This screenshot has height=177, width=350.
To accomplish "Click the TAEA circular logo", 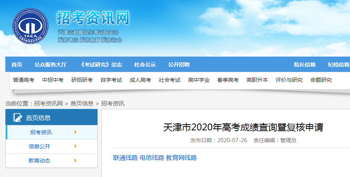I will pos(30,25).
